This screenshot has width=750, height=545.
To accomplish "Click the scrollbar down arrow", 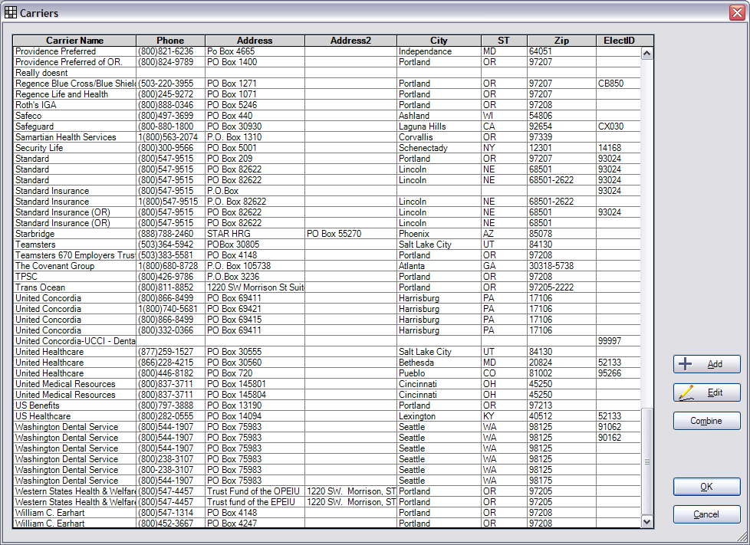I will pyautogui.click(x=646, y=521).
